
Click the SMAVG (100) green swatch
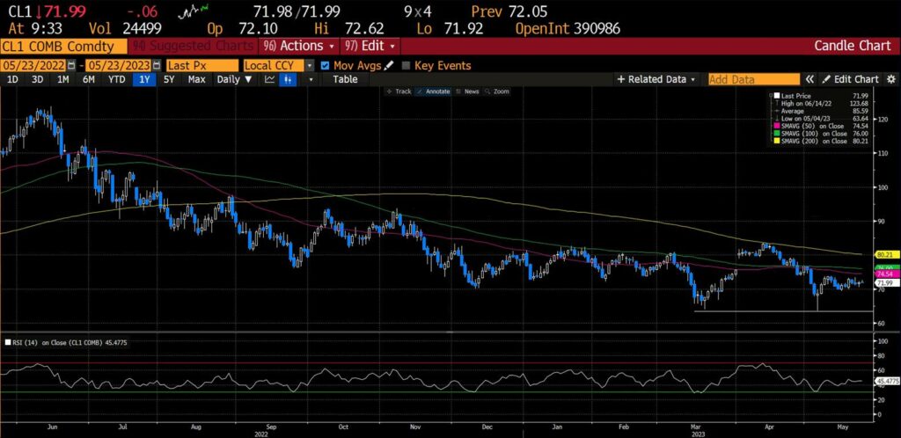tap(778, 133)
